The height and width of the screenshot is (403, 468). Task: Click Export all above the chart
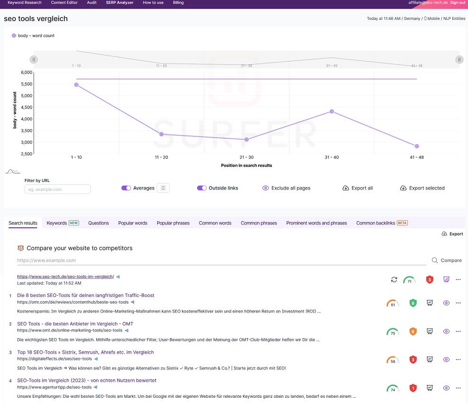pos(358,188)
